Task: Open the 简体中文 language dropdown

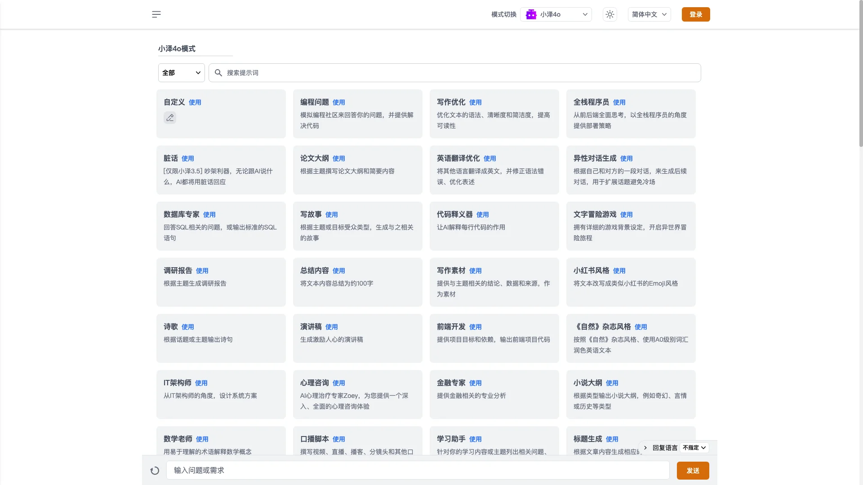Action: click(x=649, y=14)
